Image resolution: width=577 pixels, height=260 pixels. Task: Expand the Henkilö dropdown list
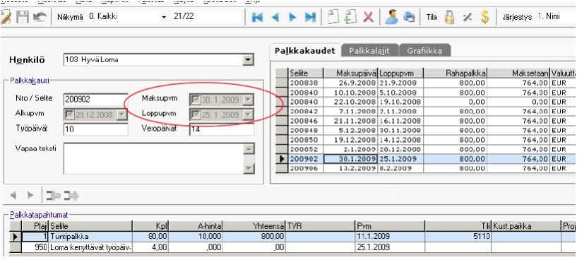click(249, 59)
